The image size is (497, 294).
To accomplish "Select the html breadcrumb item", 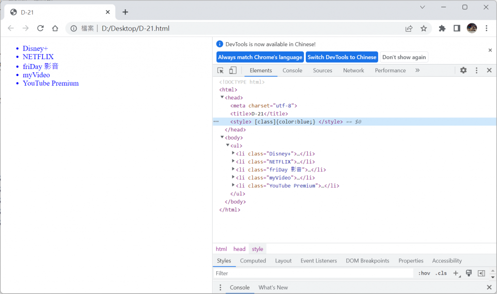I will 221,249.
